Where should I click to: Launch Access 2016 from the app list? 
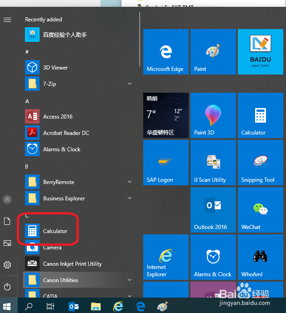click(78, 117)
